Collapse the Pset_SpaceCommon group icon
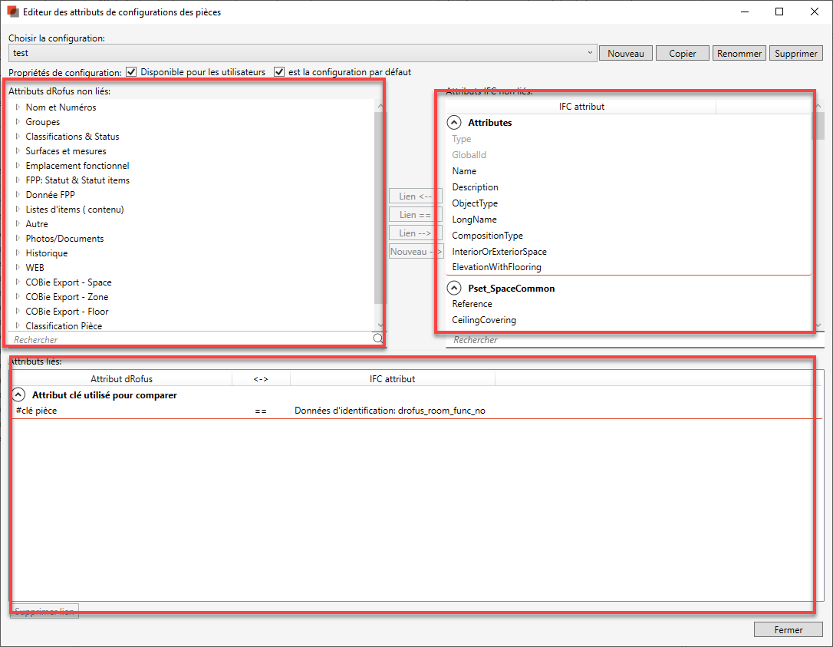Image resolution: width=833 pixels, height=647 pixels. (455, 289)
